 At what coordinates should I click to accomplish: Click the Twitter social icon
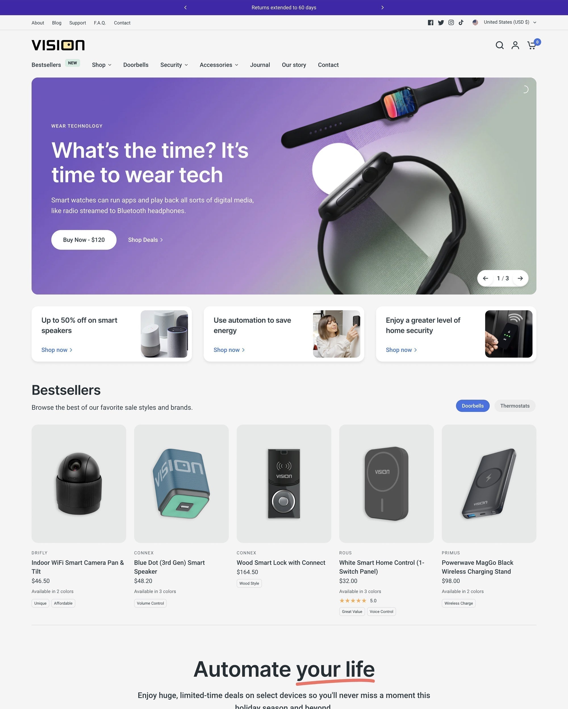tap(440, 23)
